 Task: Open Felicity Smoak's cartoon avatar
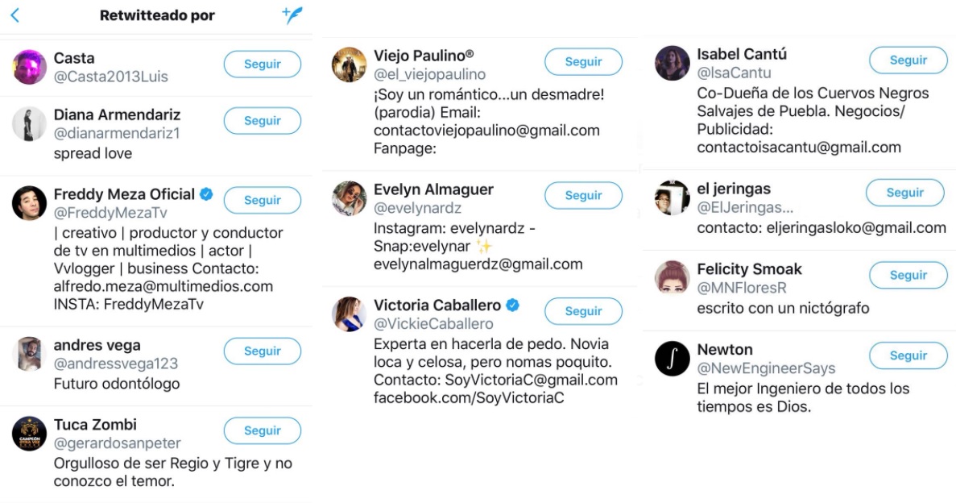click(673, 278)
